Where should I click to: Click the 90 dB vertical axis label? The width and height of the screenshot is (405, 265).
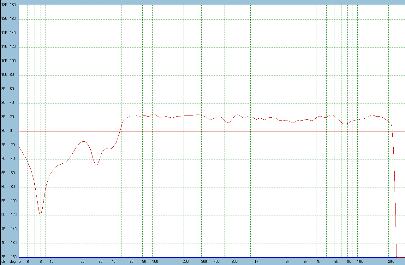pos(3,103)
